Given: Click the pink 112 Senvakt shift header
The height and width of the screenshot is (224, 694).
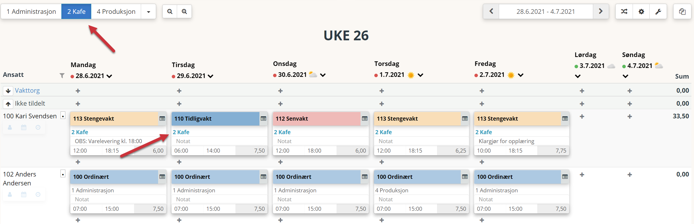Looking at the screenshot, I should [316, 119].
